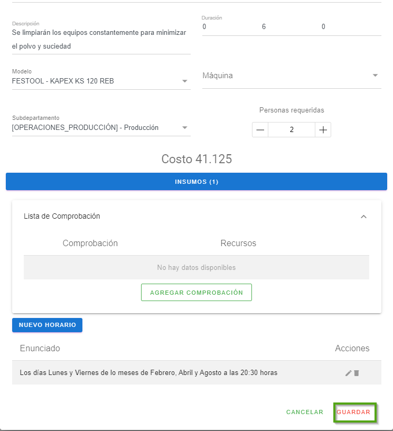Save the form with Guardar
Screen dimensions: 393x431
[354, 412]
